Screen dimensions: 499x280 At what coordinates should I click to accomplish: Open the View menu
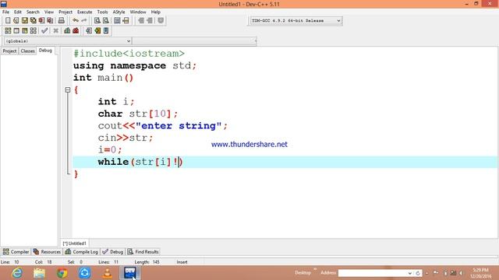(48, 12)
